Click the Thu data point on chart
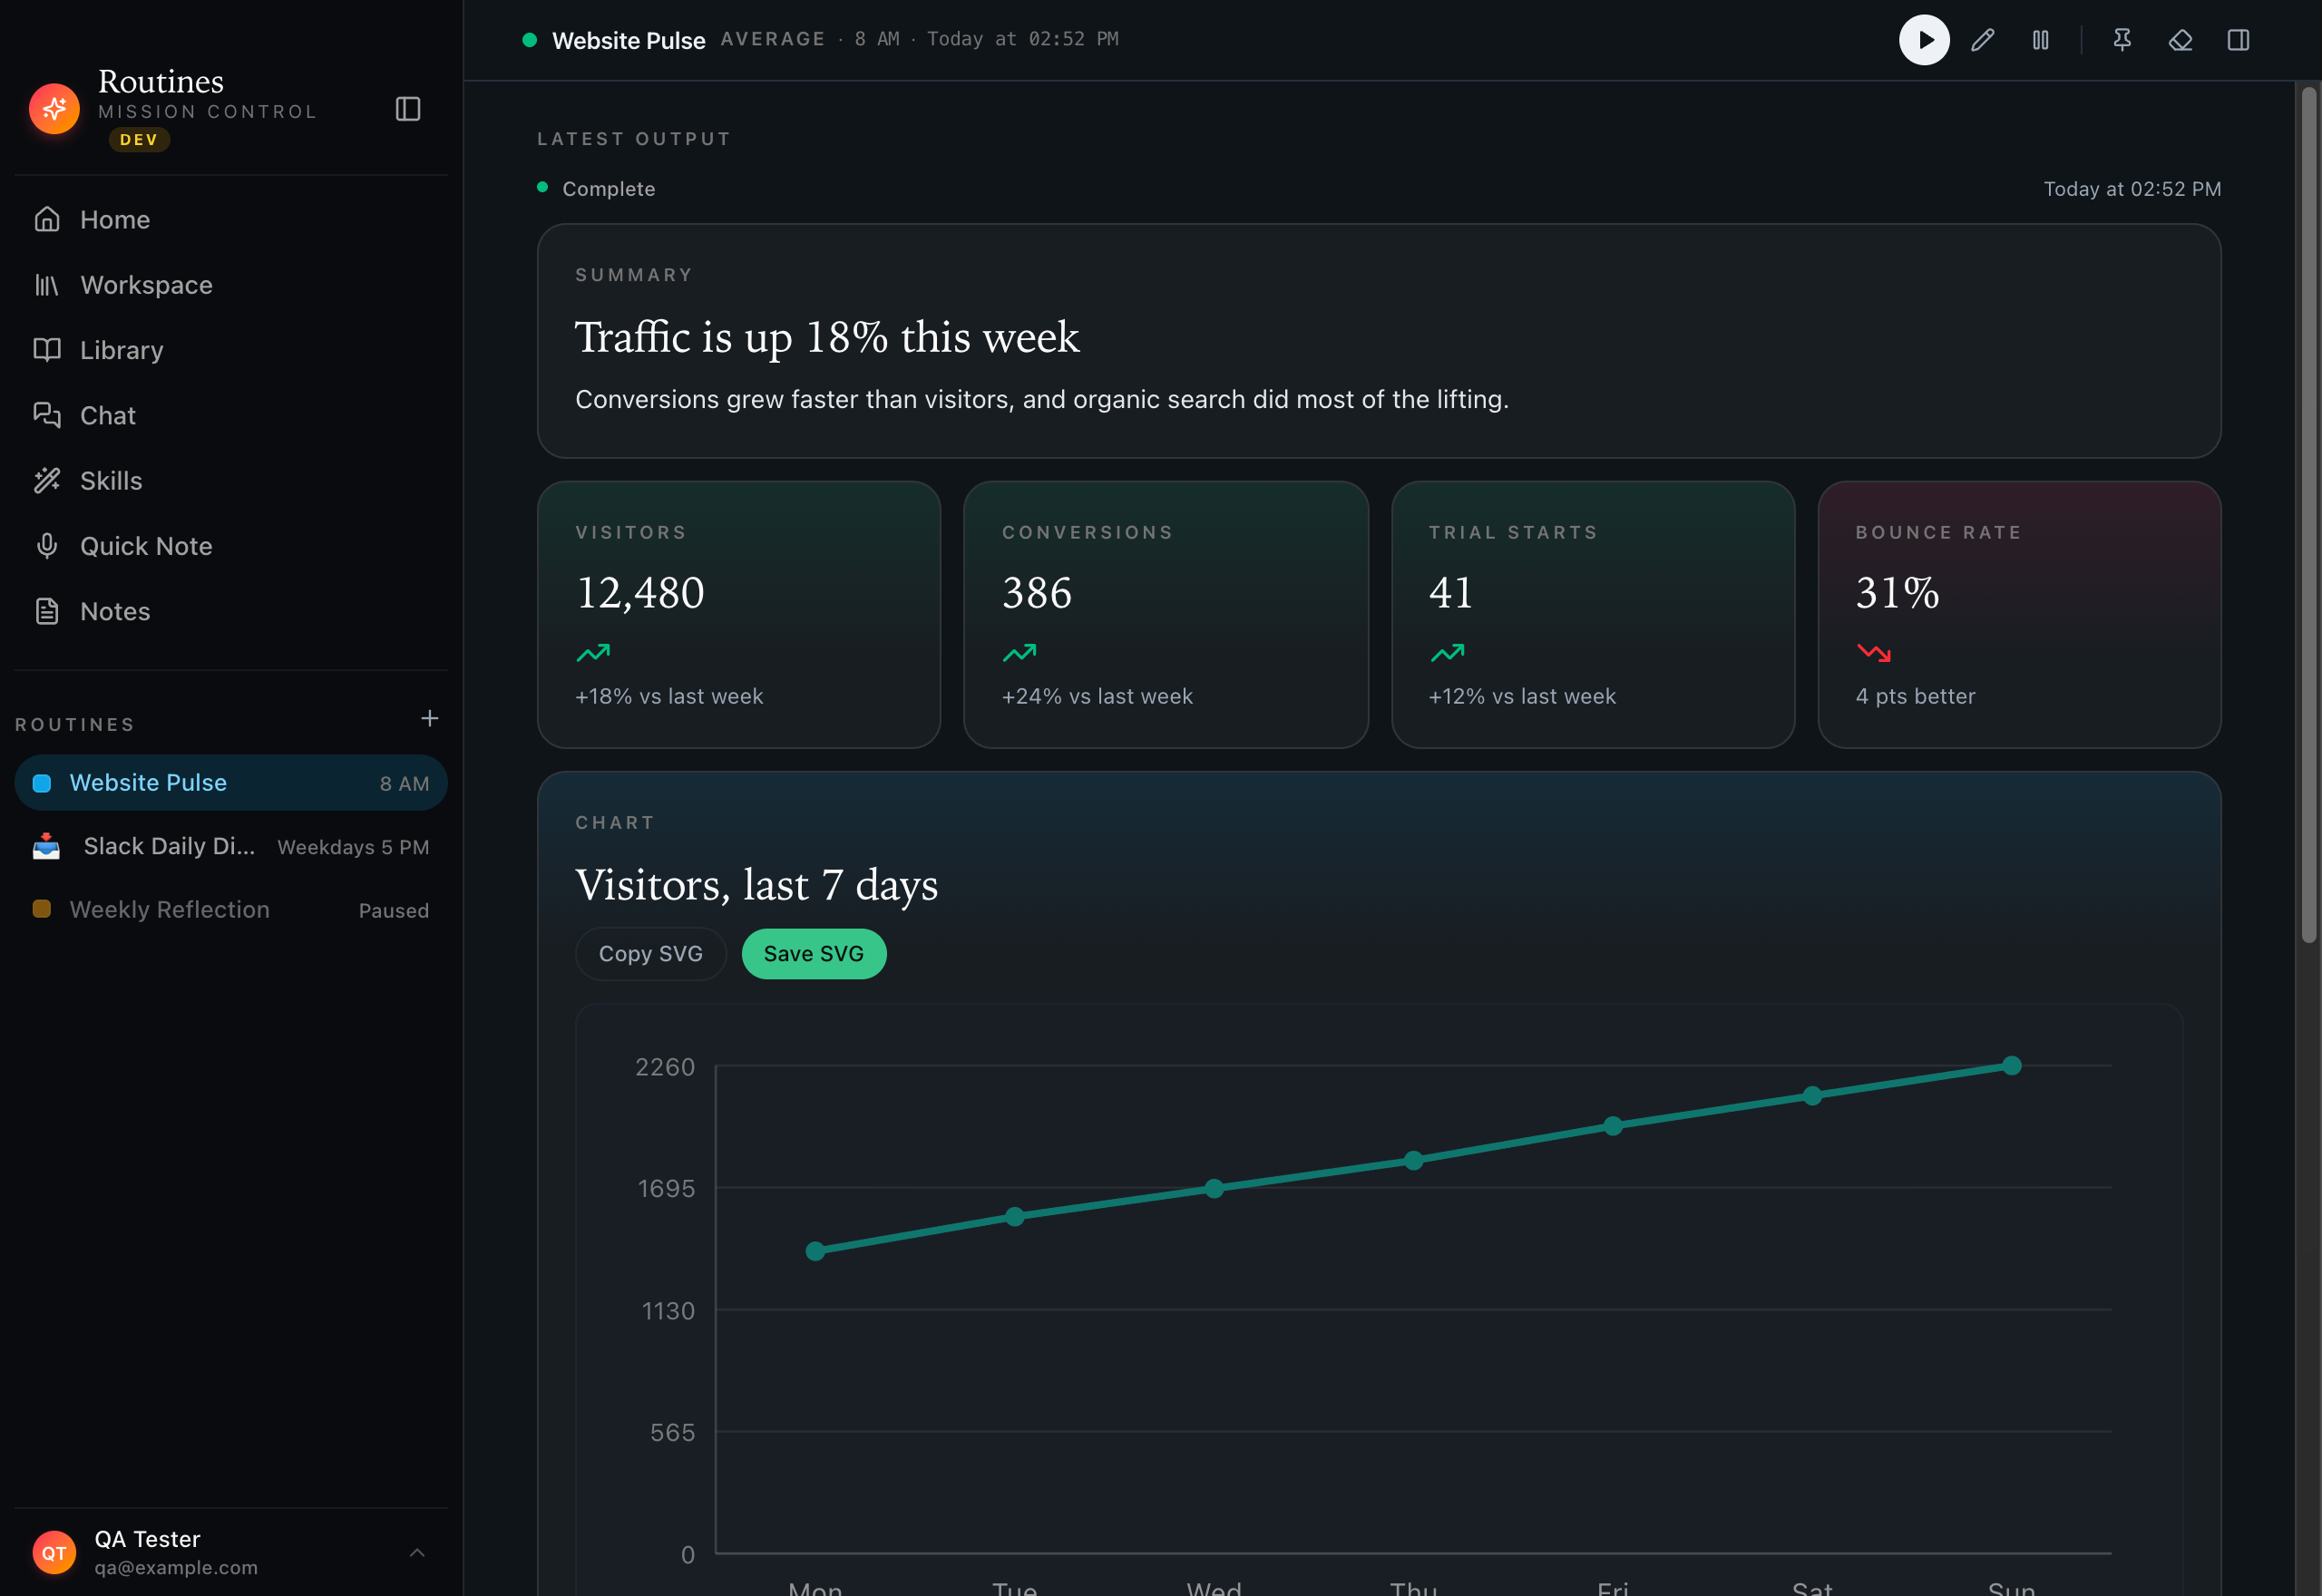Screen dimensions: 2322x1596 point(1413,1161)
